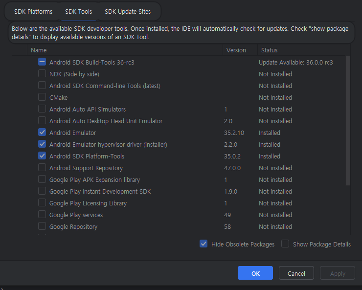Select Android SDK Command-line Tools (latest) label

(105, 86)
